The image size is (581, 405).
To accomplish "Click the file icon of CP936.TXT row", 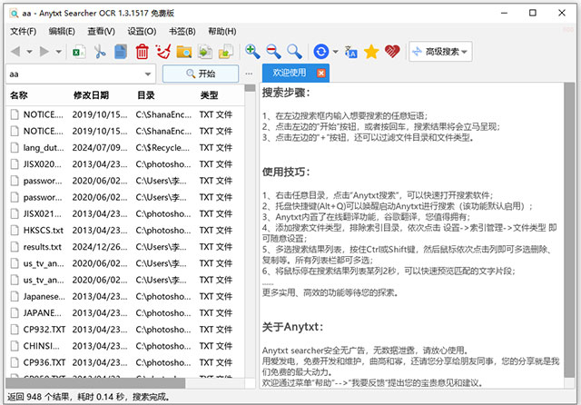I will (x=15, y=362).
